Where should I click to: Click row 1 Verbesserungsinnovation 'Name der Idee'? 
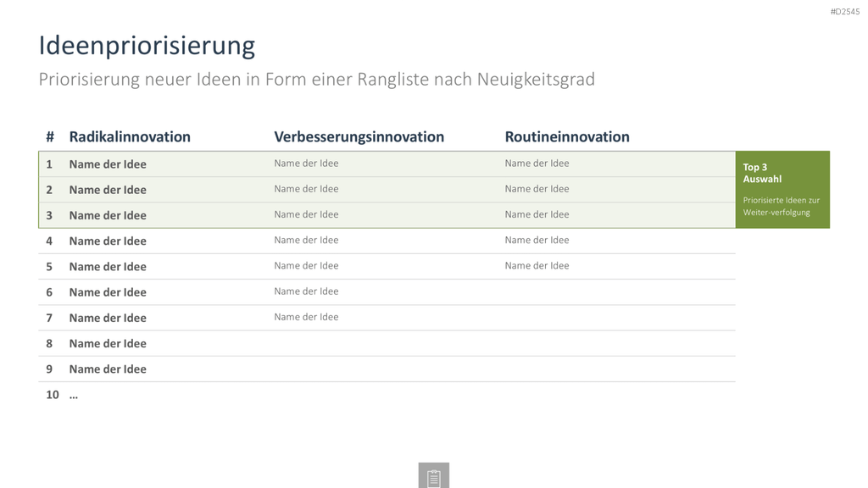306,164
